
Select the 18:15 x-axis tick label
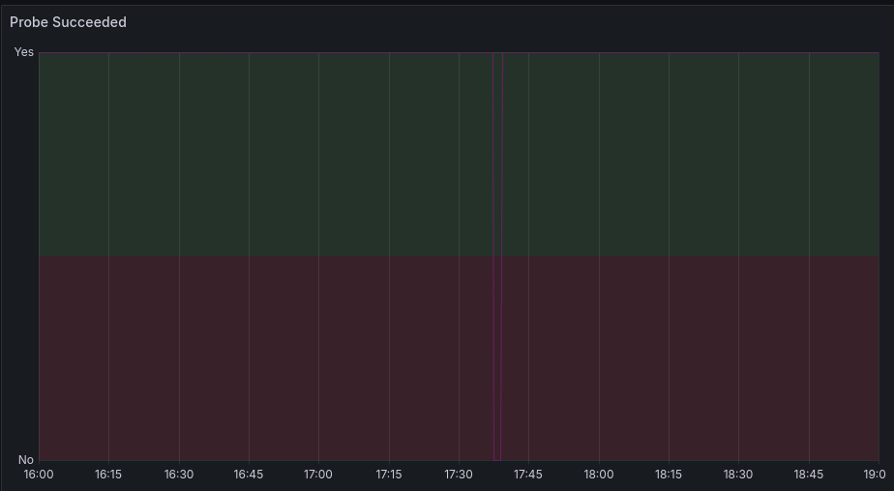click(669, 475)
